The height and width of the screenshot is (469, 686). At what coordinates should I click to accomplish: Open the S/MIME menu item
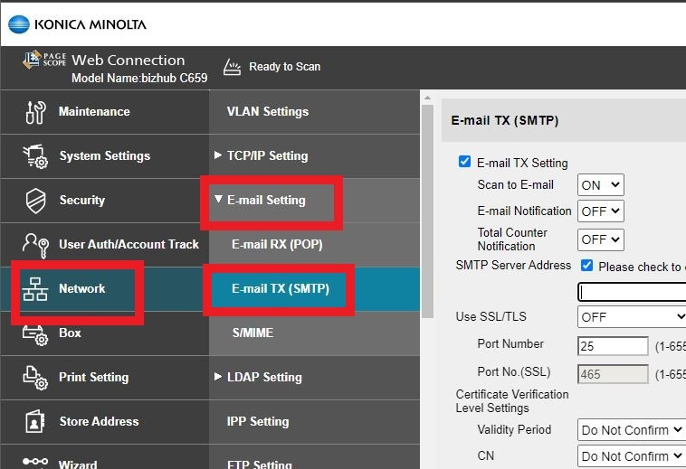pyautogui.click(x=252, y=333)
